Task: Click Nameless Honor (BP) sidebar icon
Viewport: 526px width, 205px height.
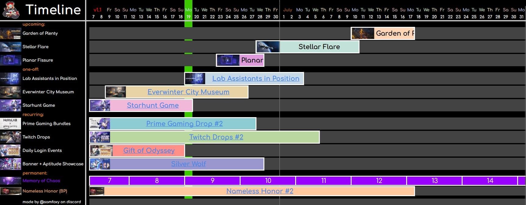Action: [x=11, y=191]
